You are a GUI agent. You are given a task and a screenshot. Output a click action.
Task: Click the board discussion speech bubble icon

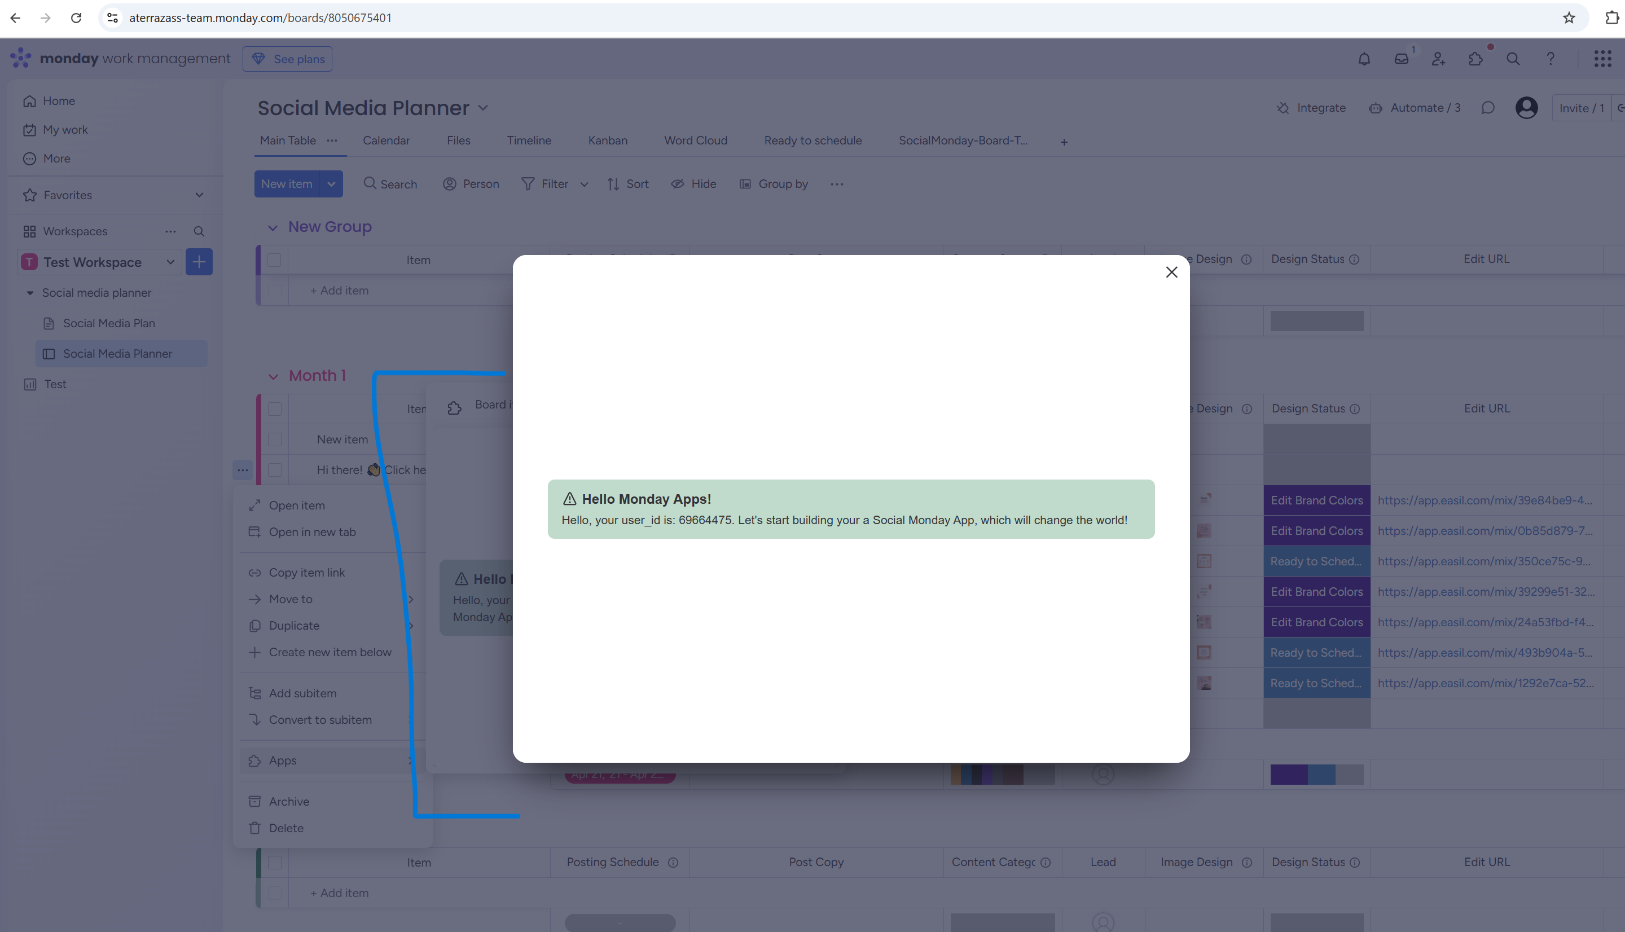pos(1488,108)
